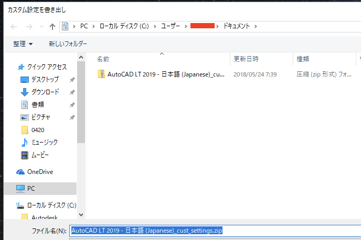Click the film strip movie icon

(x=25, y=156)
